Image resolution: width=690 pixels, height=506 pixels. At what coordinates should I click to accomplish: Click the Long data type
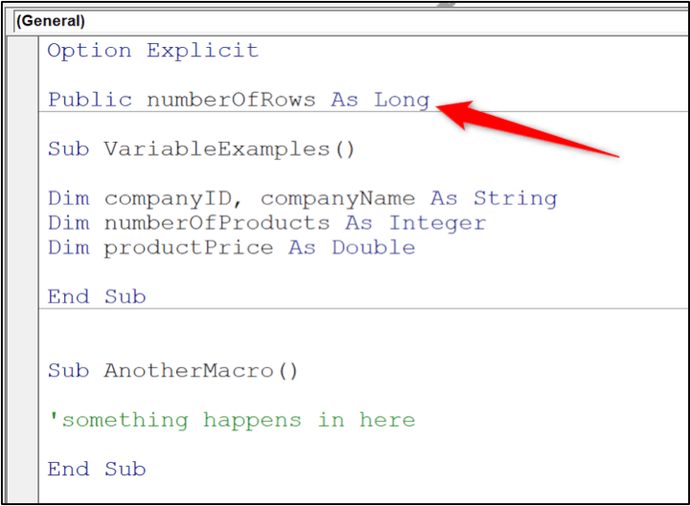[402, 100]
